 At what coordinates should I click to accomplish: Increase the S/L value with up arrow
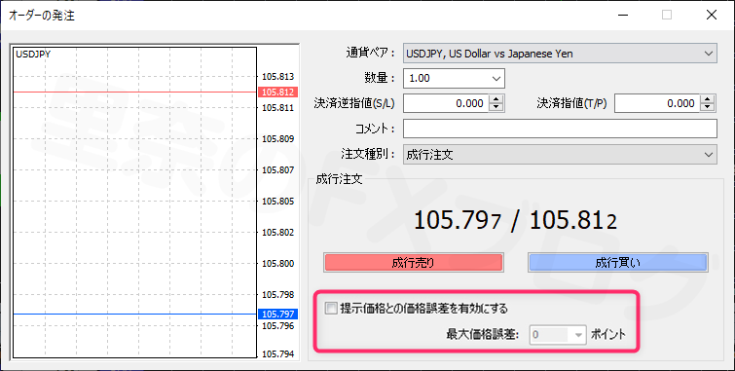click(496, 99)
